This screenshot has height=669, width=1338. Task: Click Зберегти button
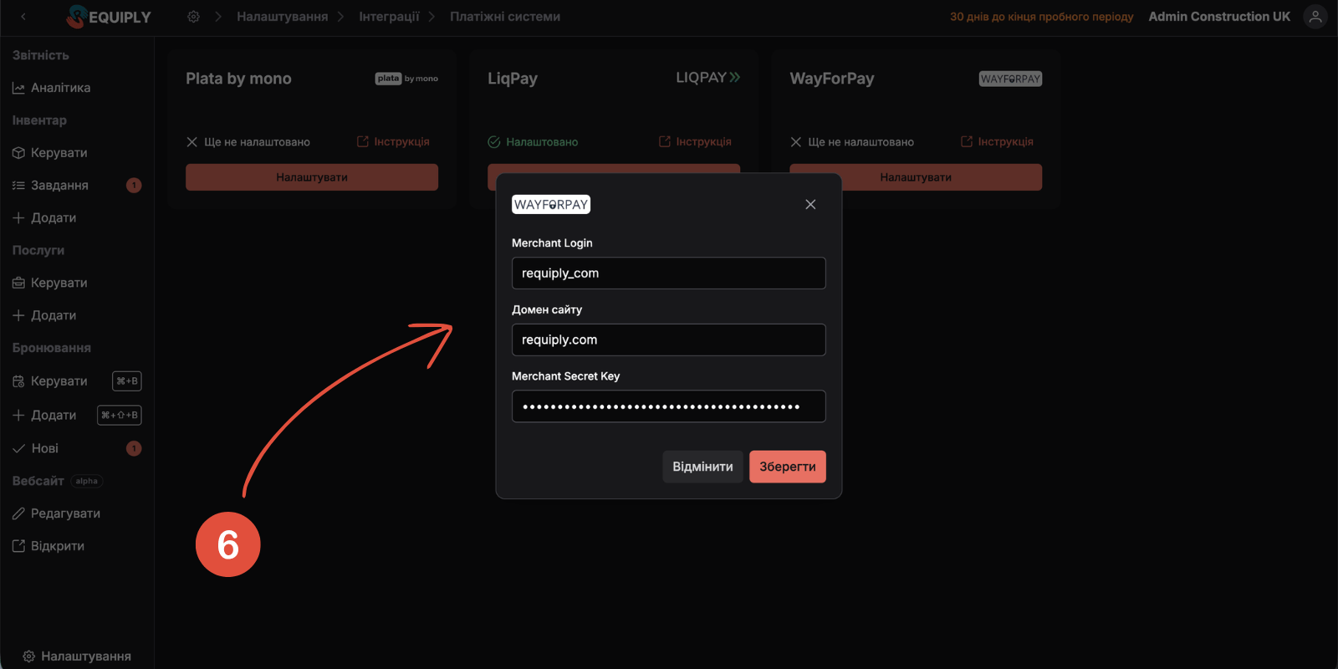point(788,467)
